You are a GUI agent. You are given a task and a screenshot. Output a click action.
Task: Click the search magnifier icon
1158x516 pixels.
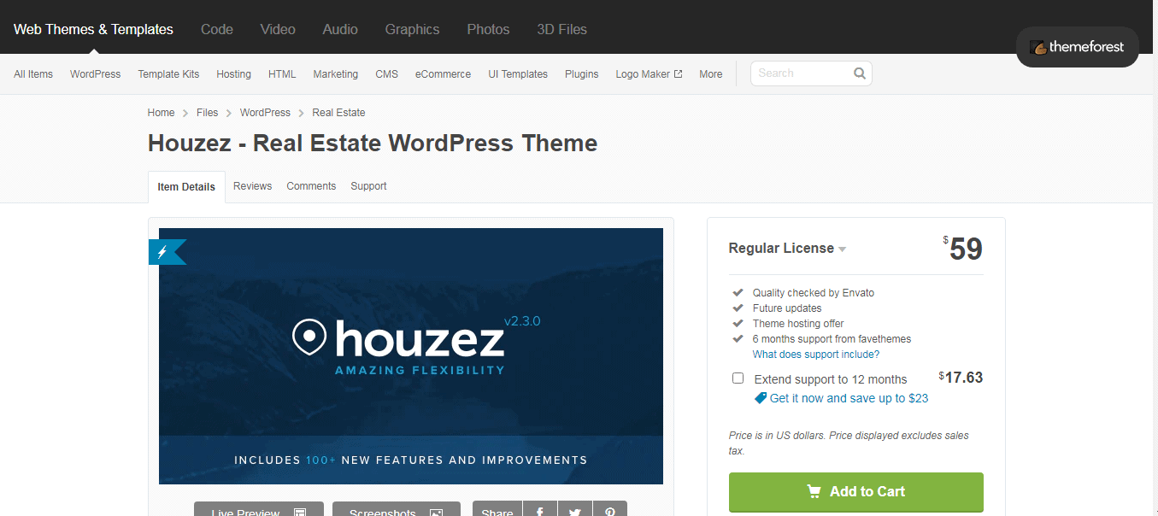(860, 73)
